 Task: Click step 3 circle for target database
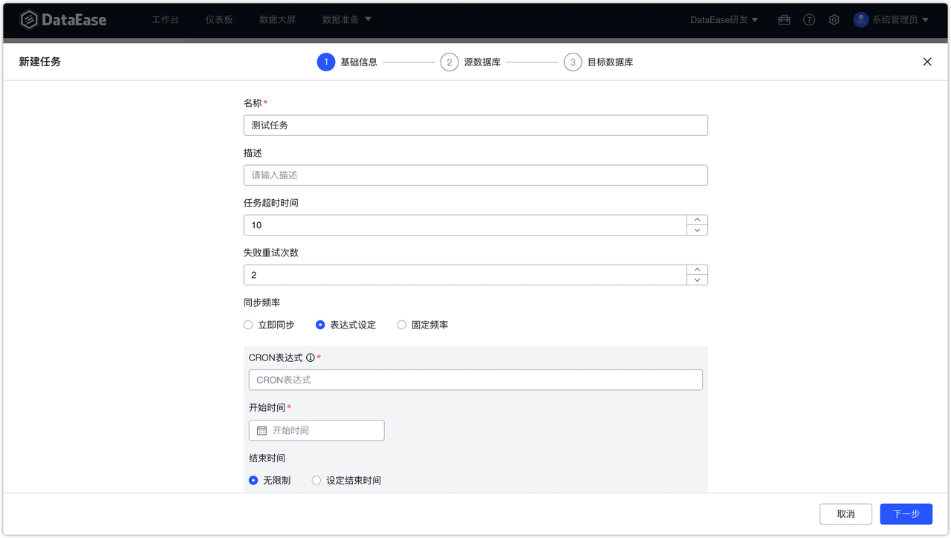coord(572,62)
